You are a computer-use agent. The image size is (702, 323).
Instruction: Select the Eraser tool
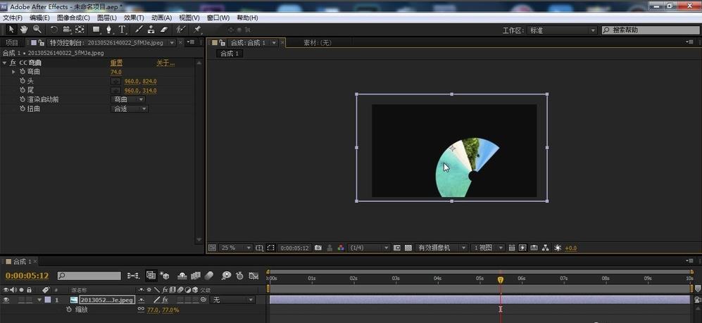(x=164, y=29)
